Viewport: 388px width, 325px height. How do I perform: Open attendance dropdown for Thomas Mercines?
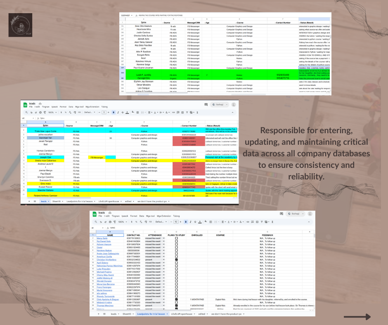coord(163,306)
